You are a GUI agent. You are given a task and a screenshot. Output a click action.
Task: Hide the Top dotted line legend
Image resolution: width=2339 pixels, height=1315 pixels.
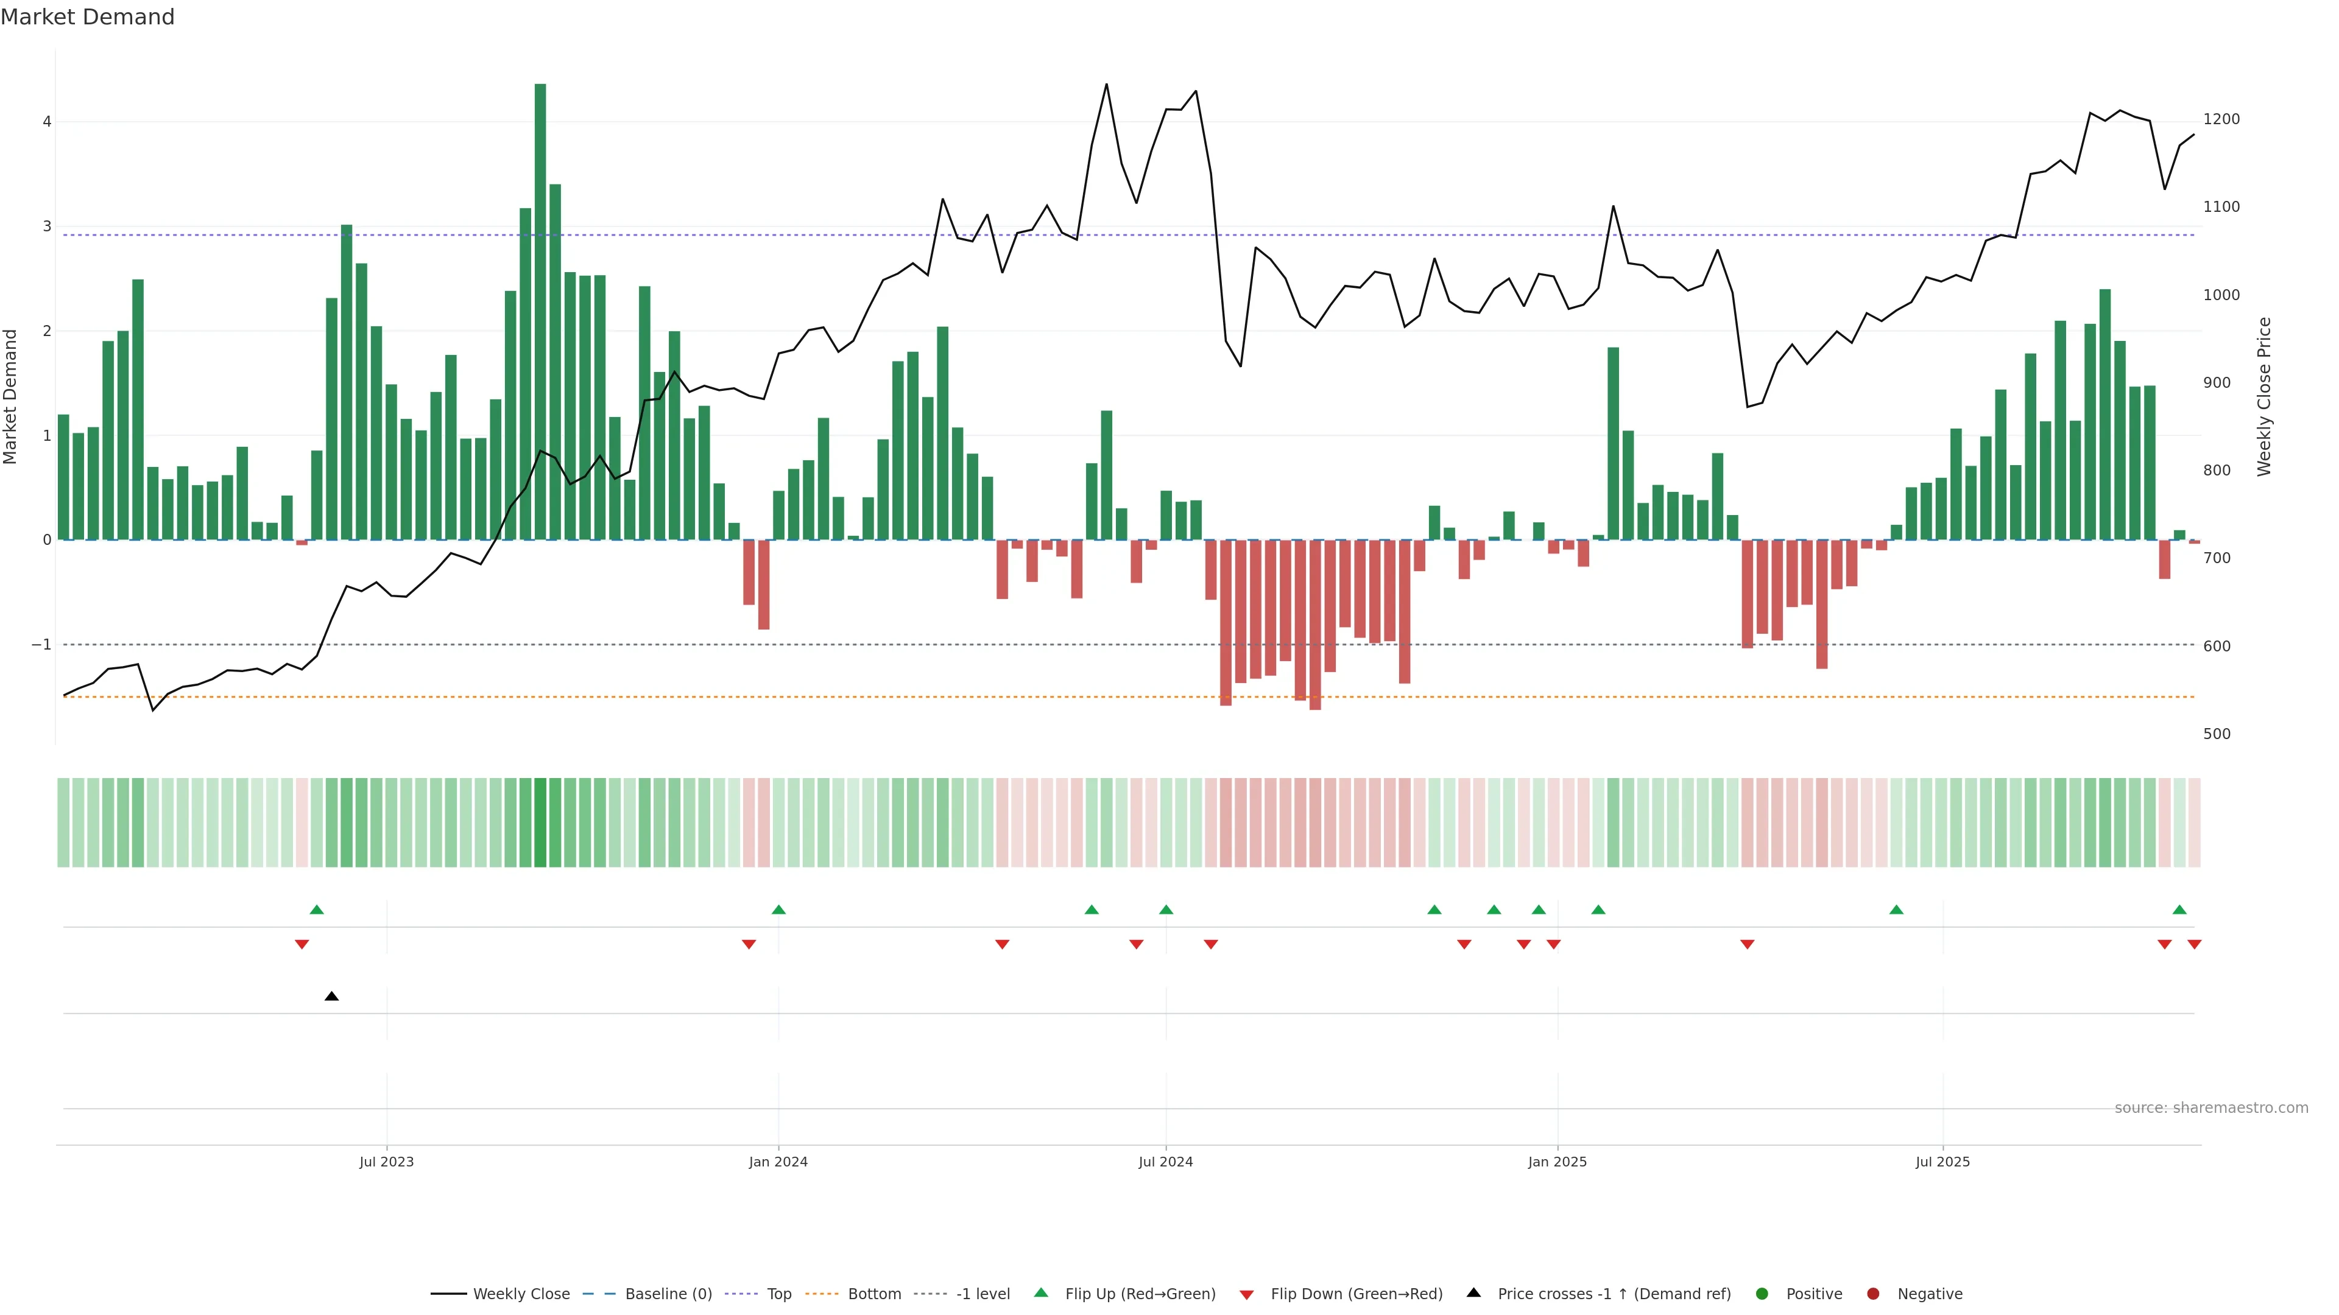pyautogui.click(x=778, y=1293)
